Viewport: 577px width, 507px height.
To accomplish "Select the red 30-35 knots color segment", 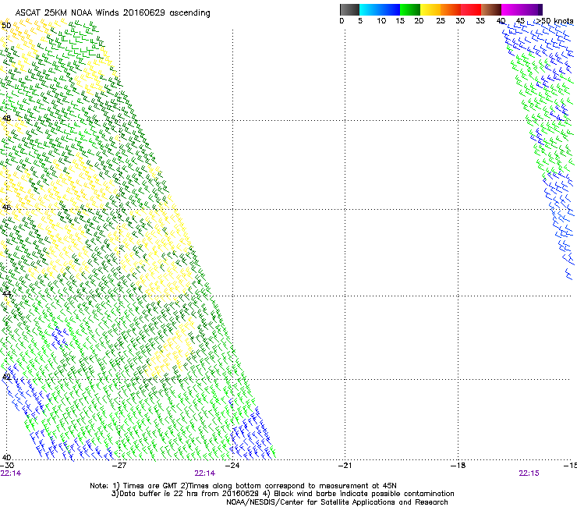I will click(471, 9).
